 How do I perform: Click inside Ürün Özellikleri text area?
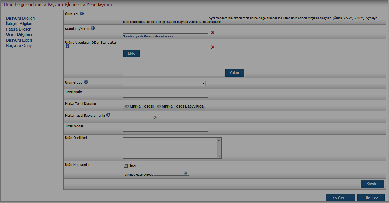[170, 148]
